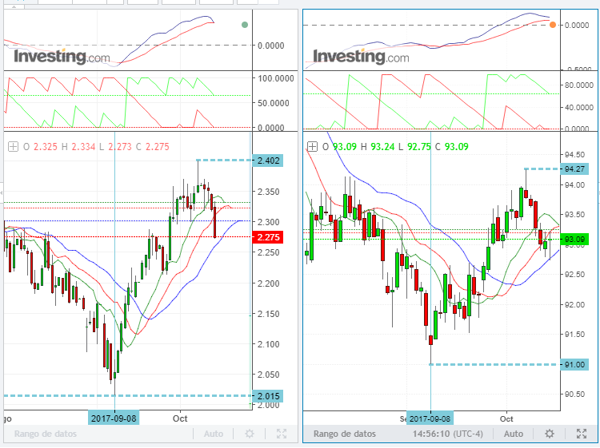The height and width of the screenshot is (448, 600).
Task: Expand legend box icon in left chart
Action: [x=13, y=147]
